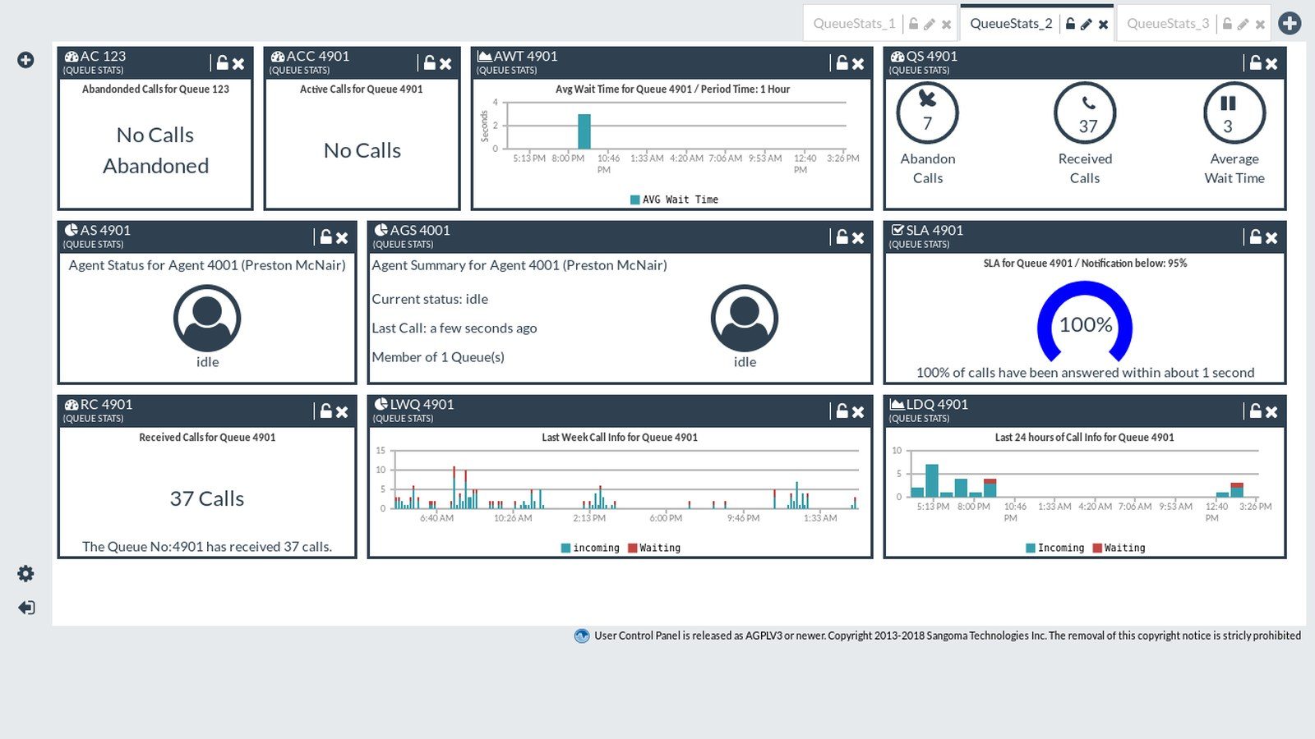Click the Received Calls phone circle

[x=1085, y=112]
